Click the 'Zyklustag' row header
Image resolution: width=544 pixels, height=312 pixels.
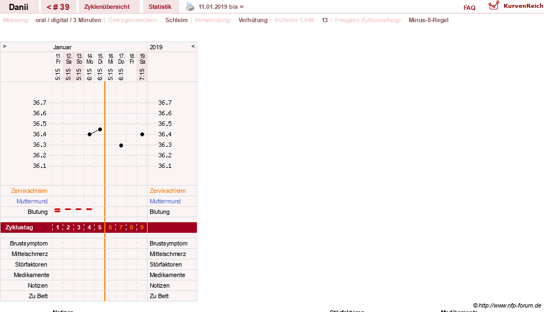pos(19,227)
